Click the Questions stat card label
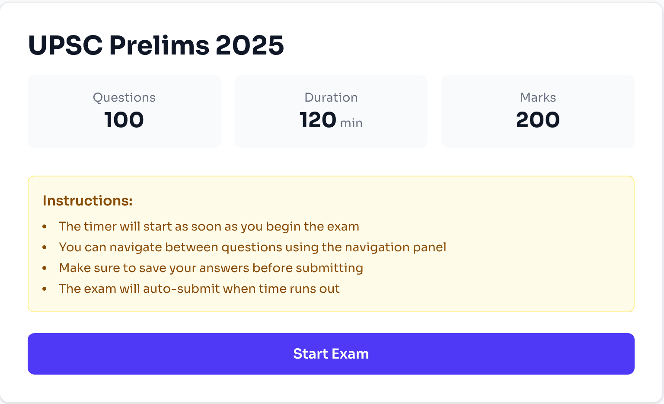 (124, 97)
